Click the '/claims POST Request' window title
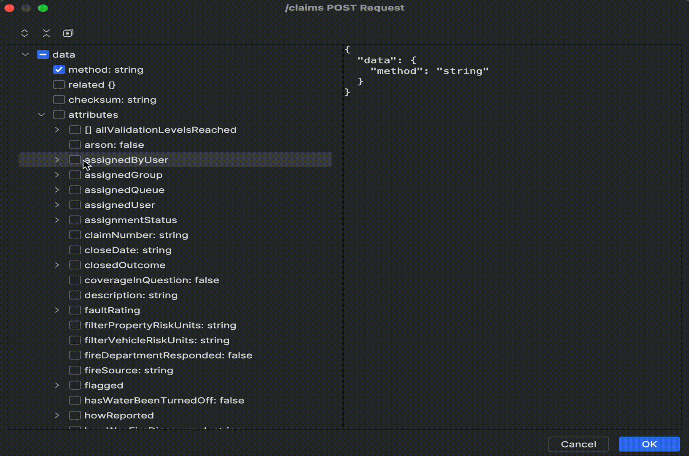The width and height of the screenshot is (689, 456). point(344,8)
